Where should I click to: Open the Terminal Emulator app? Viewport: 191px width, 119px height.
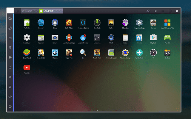(111, 53)
